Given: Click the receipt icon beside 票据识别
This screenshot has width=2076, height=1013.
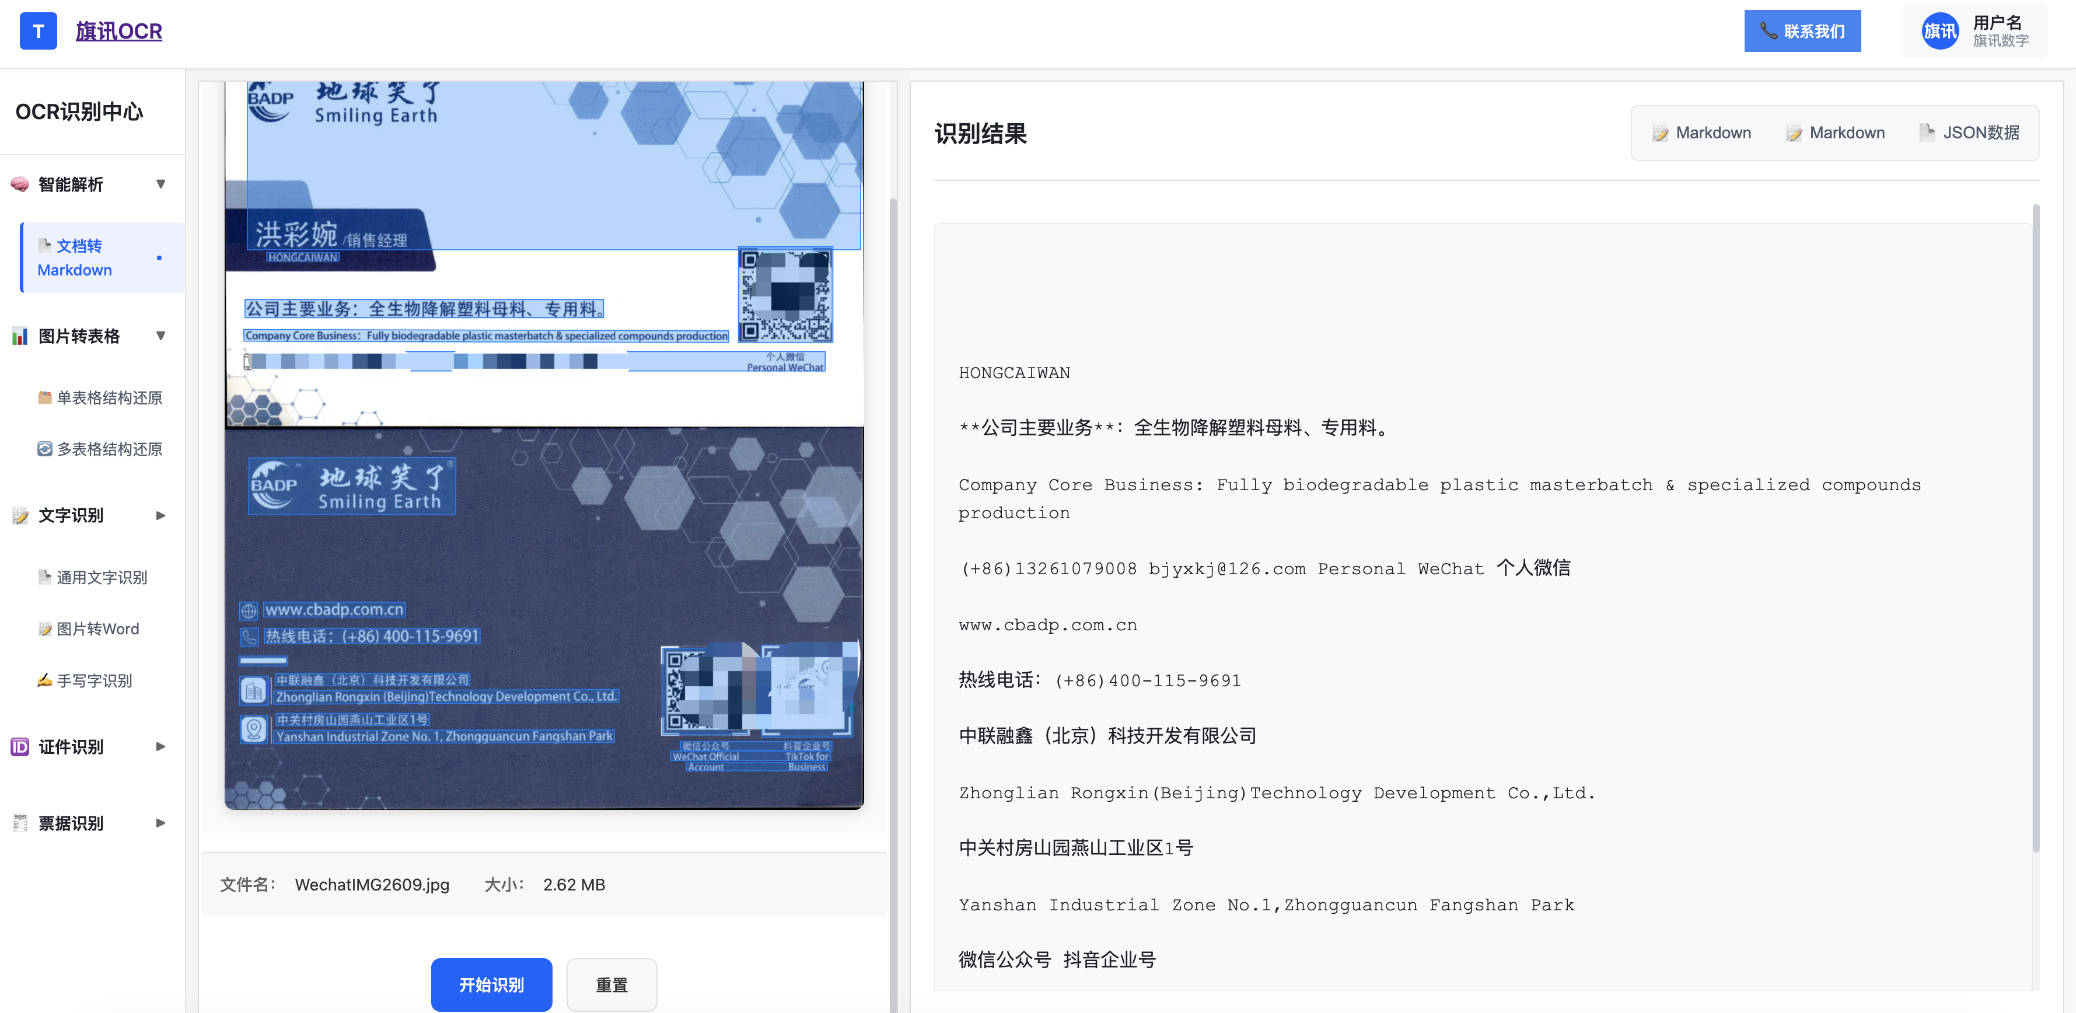Looking at the screenshot, I should point(20,823).
